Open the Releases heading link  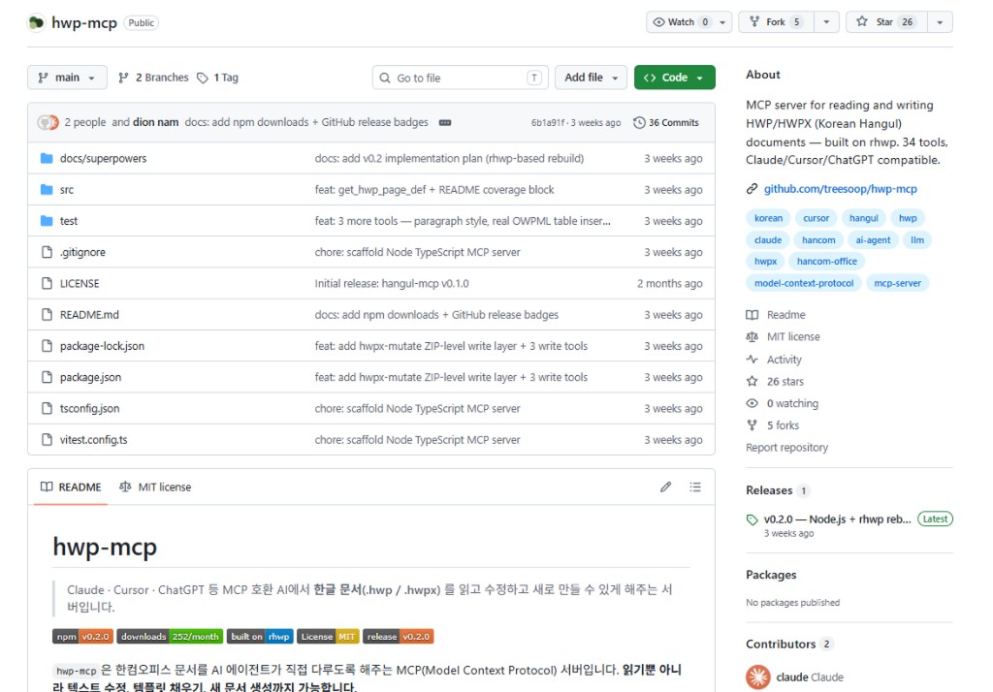[769, 490]
